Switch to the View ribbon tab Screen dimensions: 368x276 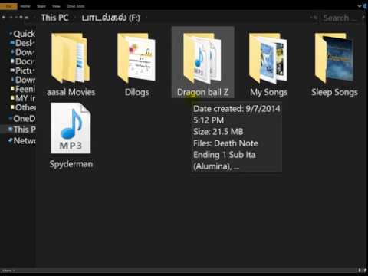56,6
